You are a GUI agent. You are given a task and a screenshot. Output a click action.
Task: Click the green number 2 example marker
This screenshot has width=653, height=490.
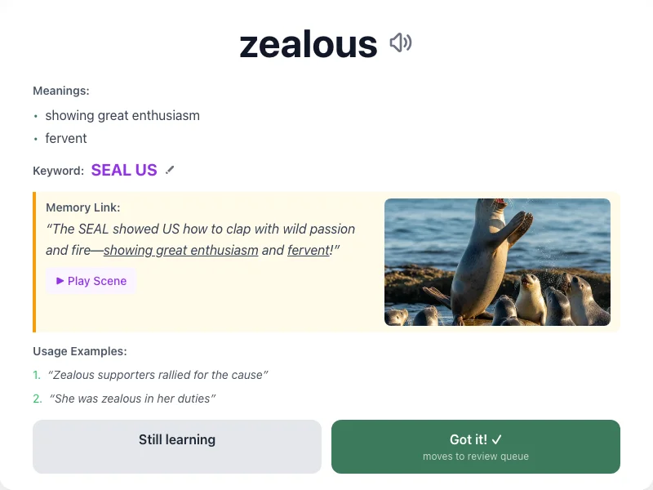(36, 399)
